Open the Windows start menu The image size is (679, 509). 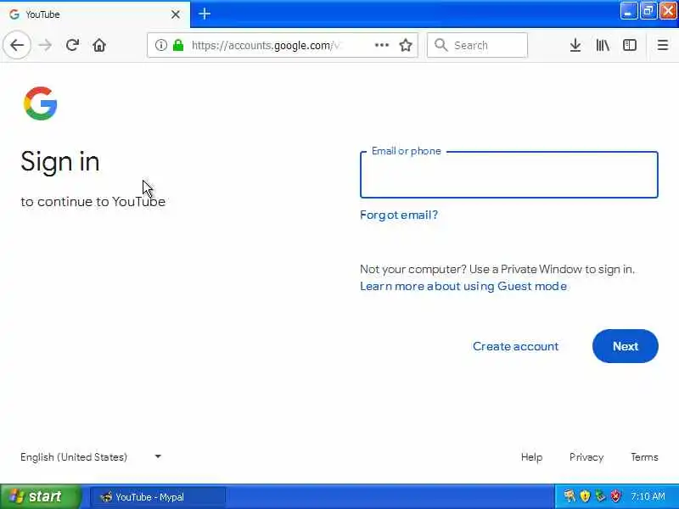coord(40,496)
